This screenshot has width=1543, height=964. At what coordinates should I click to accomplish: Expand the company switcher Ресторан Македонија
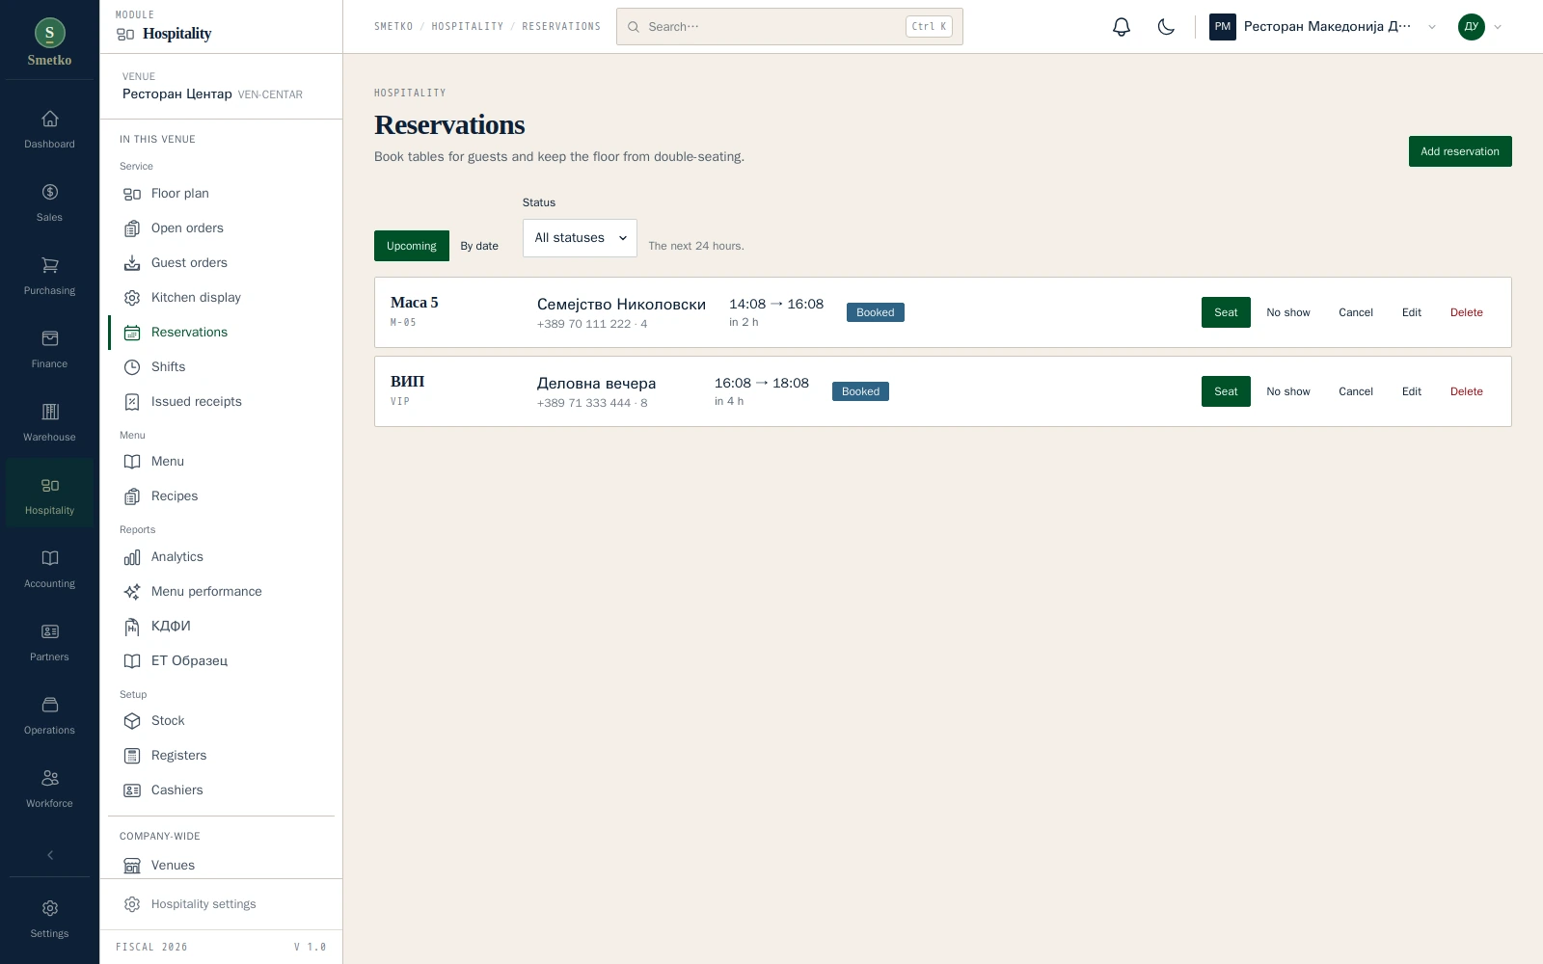coord(1322,27)
